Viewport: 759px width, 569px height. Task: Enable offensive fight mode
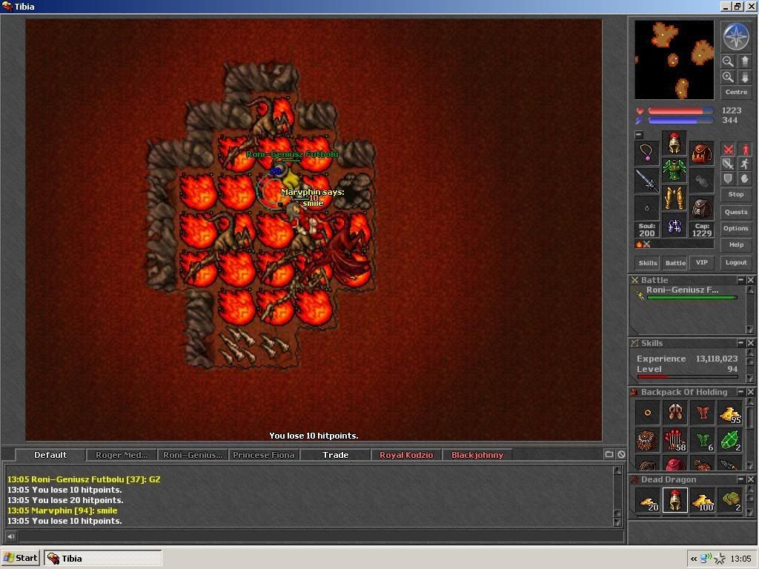click(x=728, y=150)
